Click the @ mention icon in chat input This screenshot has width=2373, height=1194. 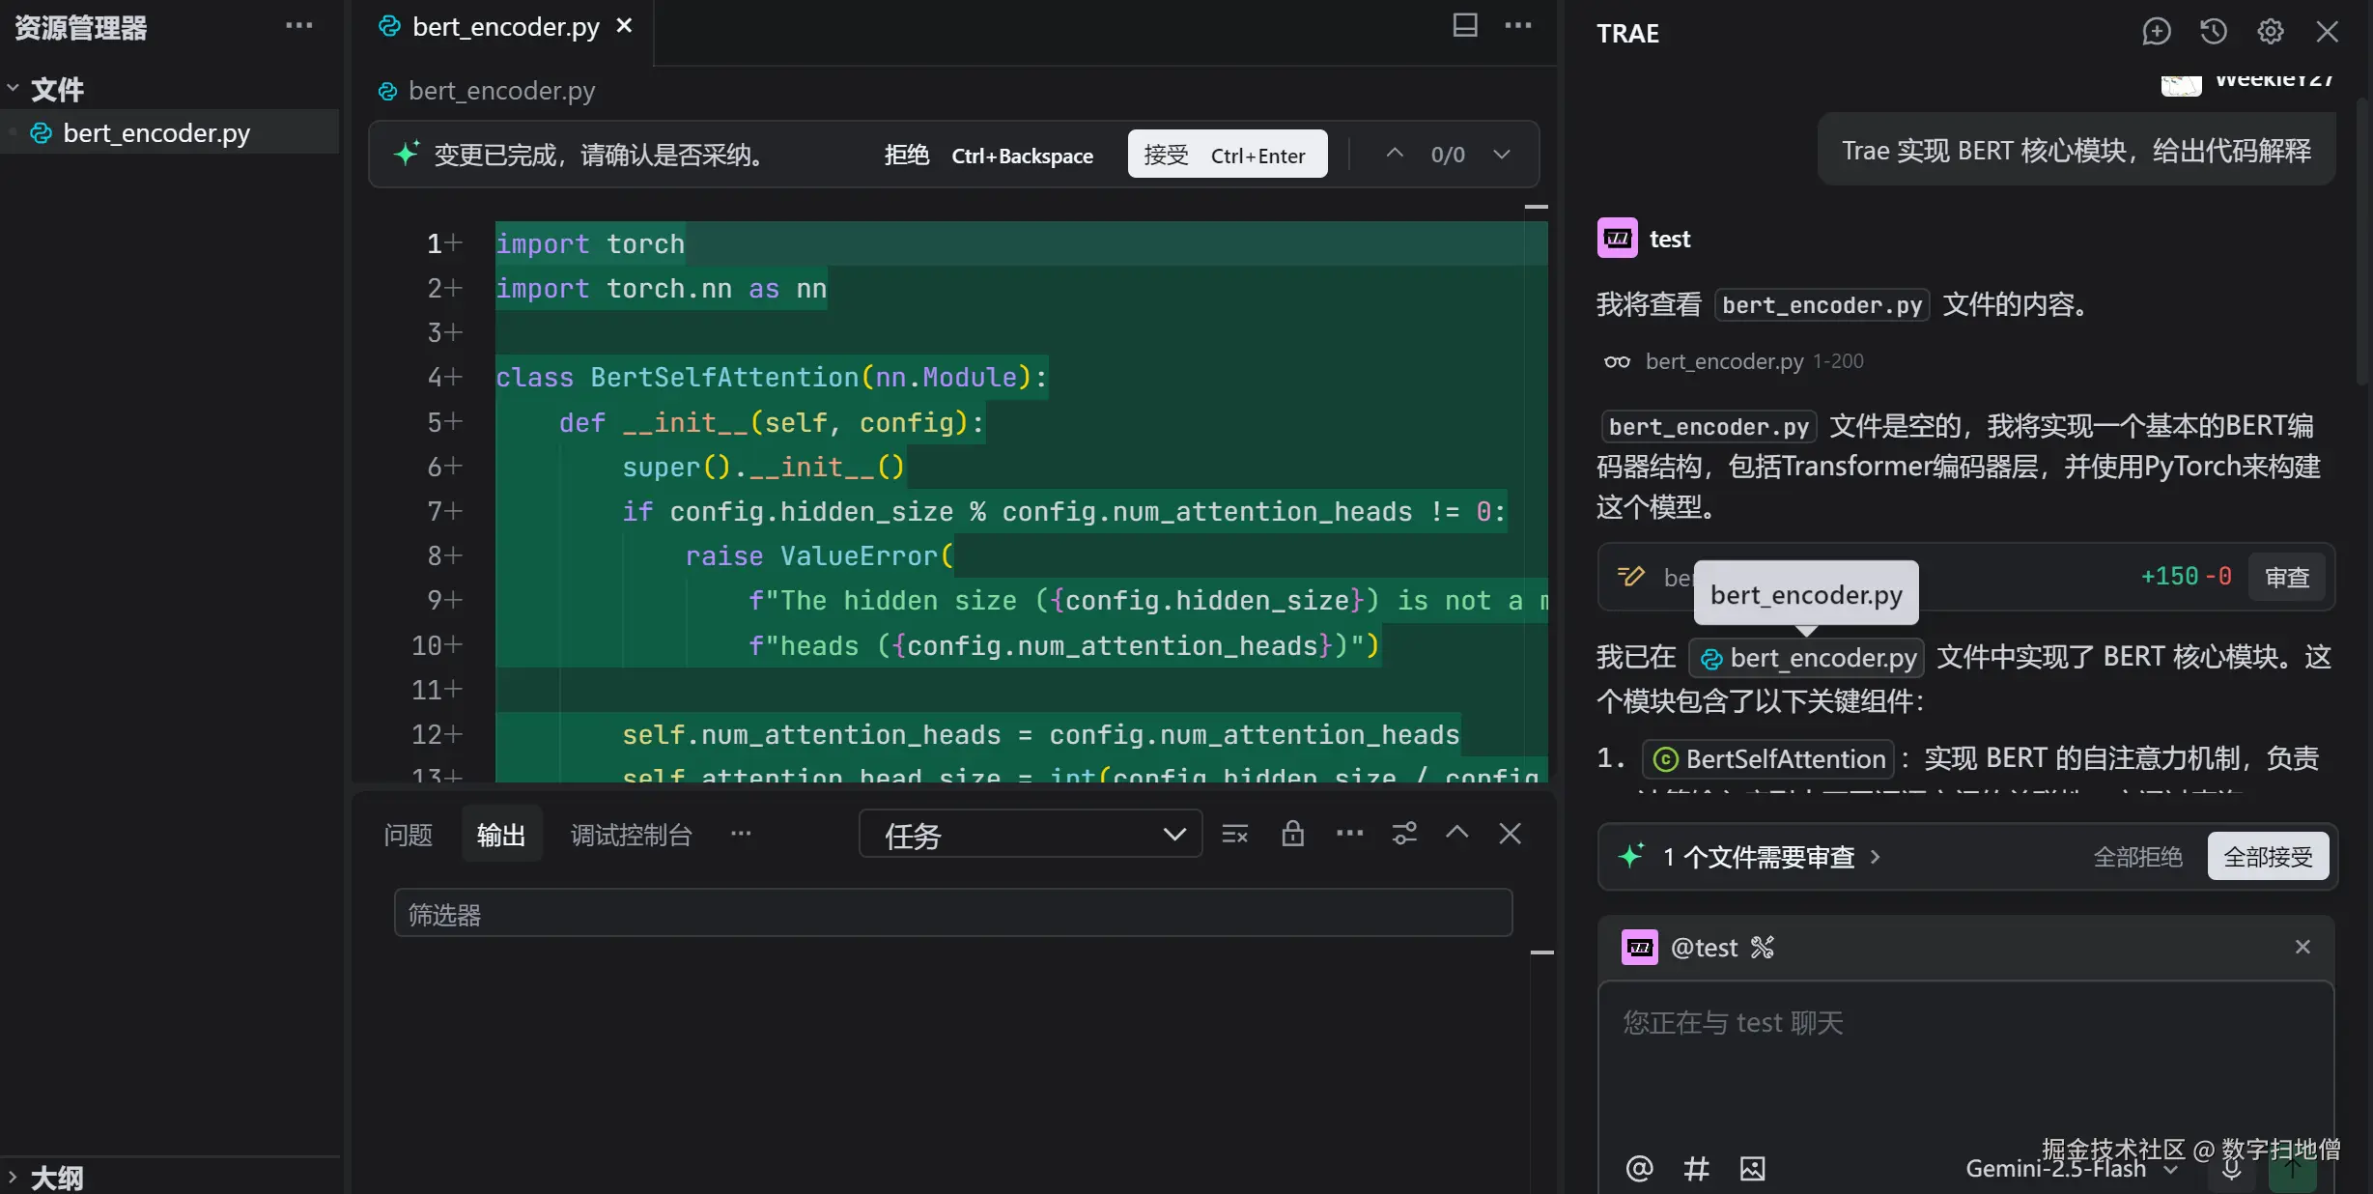[1639, 1168]
